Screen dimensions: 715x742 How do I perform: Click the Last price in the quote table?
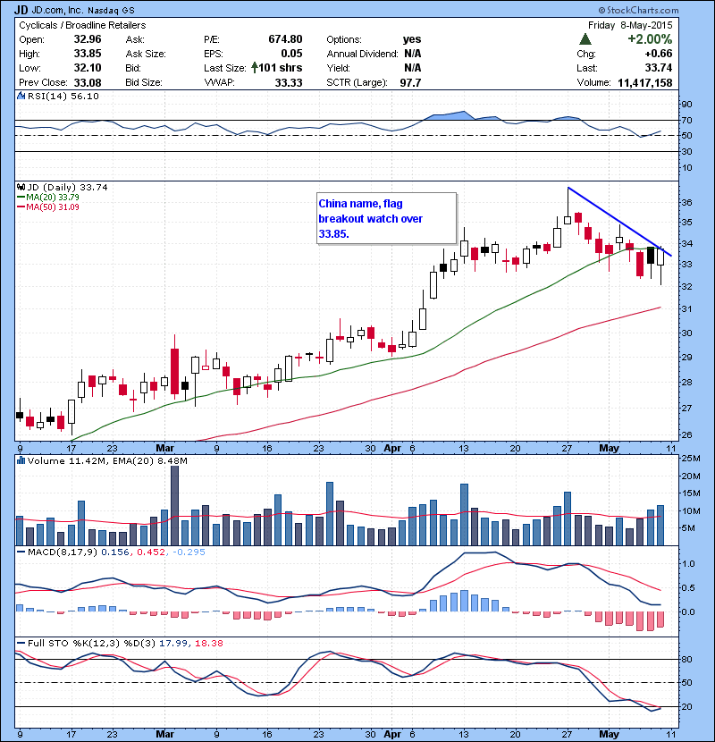point(658,68)
